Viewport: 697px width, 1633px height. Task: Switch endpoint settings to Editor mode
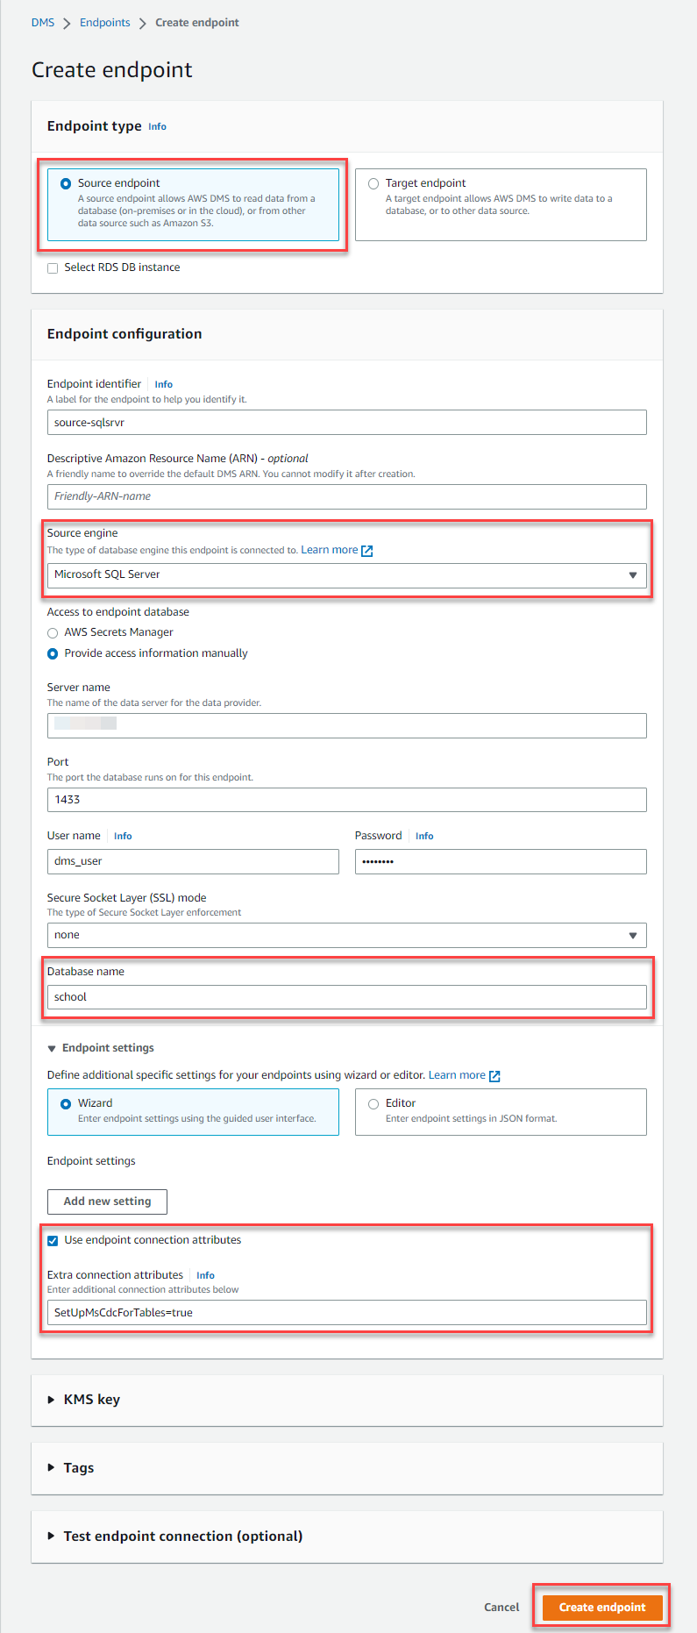(374, 1104)
